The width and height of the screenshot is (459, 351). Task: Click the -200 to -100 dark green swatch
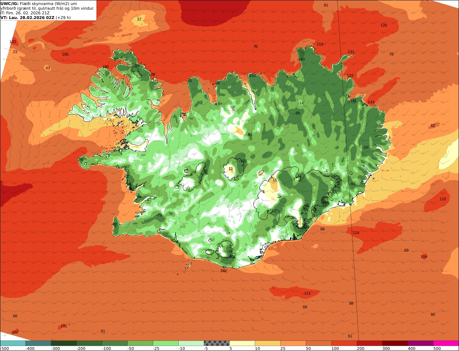coord(90,343)
